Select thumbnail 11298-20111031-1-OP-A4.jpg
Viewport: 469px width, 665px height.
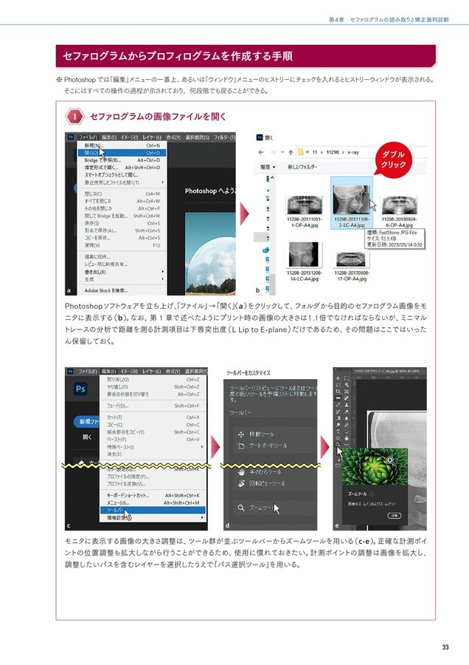tap(305, 211)
